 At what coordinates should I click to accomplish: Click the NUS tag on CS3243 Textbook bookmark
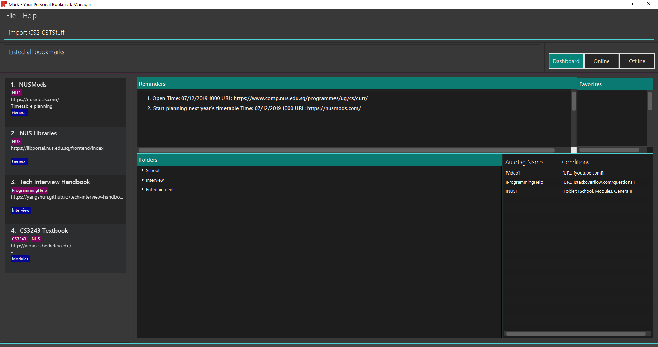(x=36, y=239)
